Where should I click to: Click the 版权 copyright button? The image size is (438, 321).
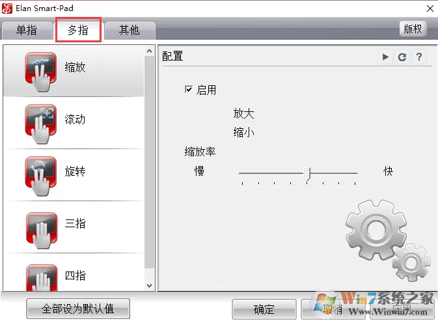(413, 29)
